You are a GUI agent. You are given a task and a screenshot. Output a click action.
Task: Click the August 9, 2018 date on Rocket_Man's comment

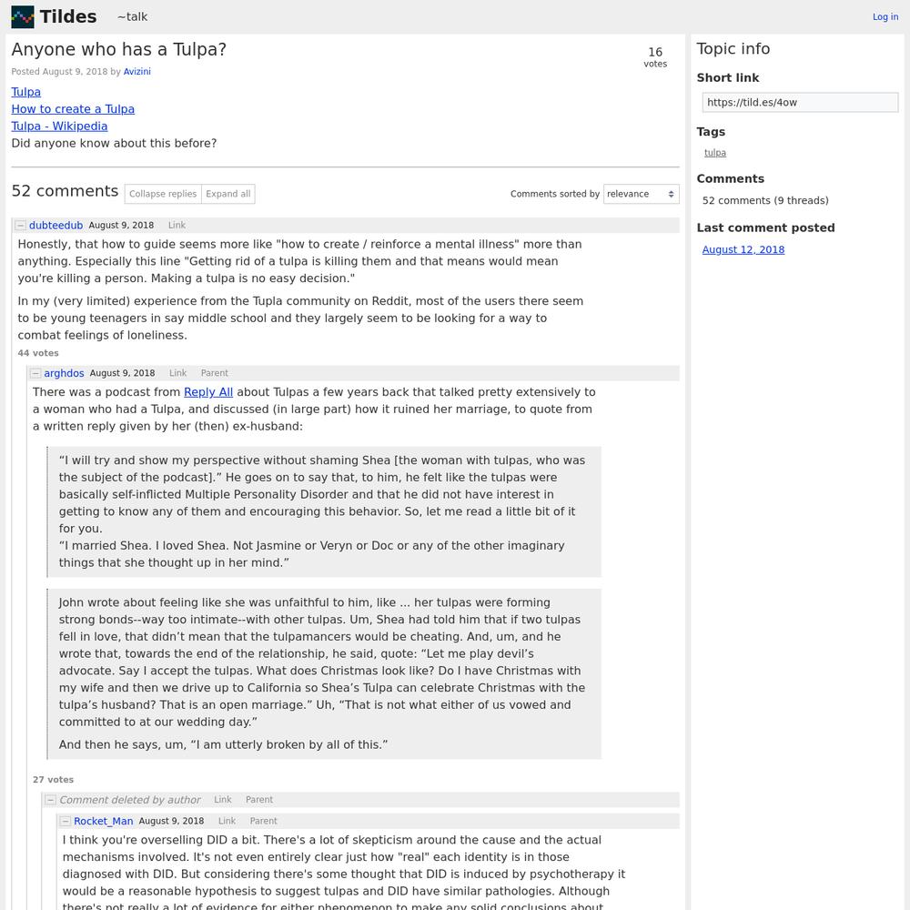171,821
